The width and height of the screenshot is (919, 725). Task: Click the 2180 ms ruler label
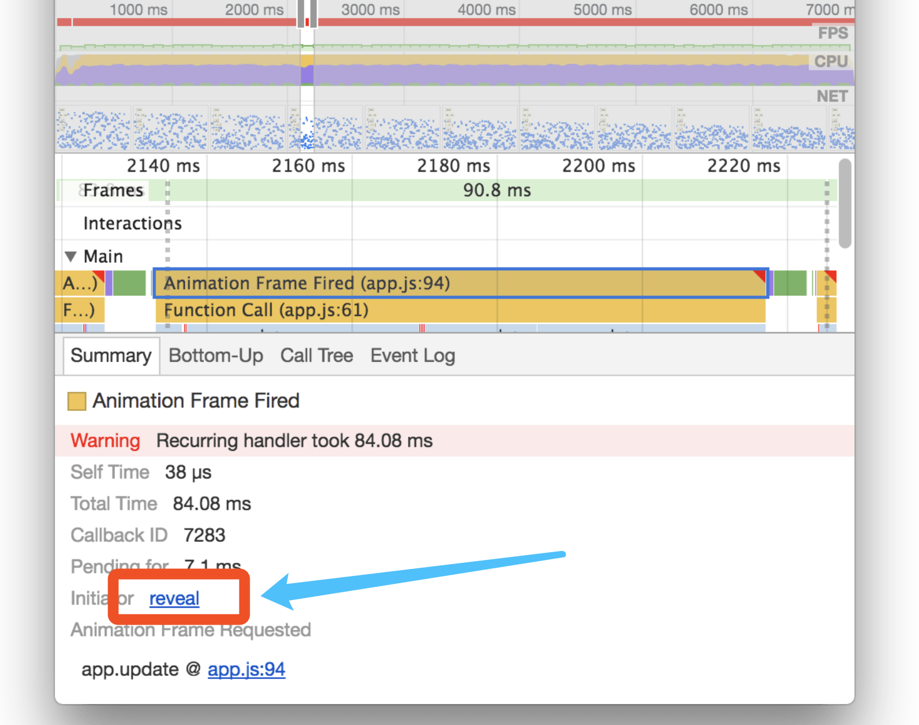click(x=454, y=166)
